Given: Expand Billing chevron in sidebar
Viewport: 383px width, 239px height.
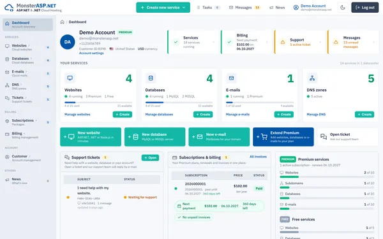Looking at the screenshot, I should (x=24, y=133).
